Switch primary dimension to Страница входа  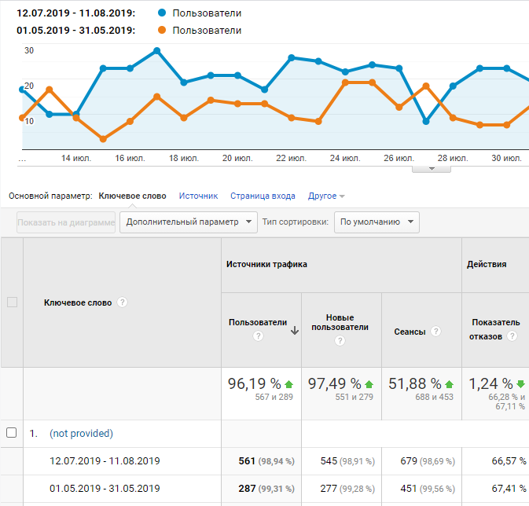point(263,196)
